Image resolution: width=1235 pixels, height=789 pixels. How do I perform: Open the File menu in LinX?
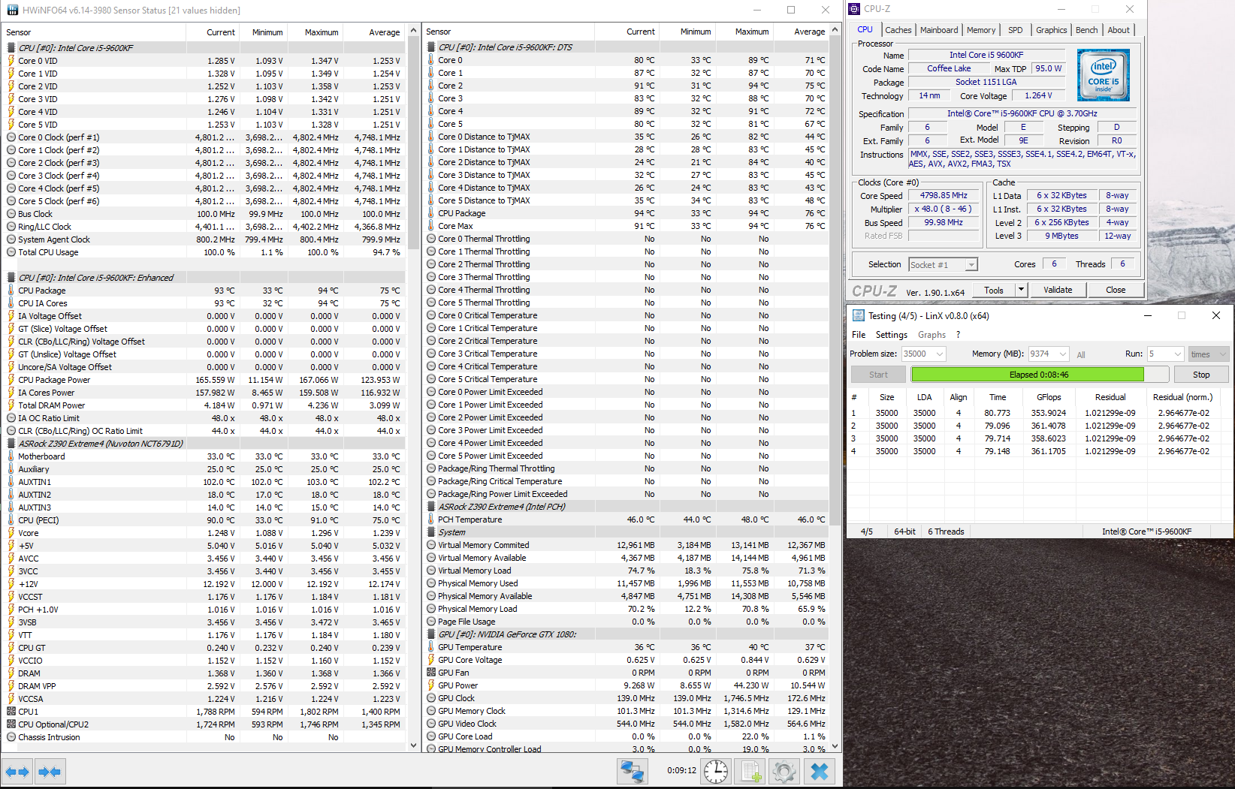(x=859, y=335)
